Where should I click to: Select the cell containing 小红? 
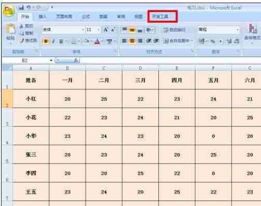point(31,99)
